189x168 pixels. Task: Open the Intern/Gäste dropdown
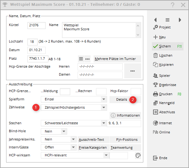click(73, 147)
